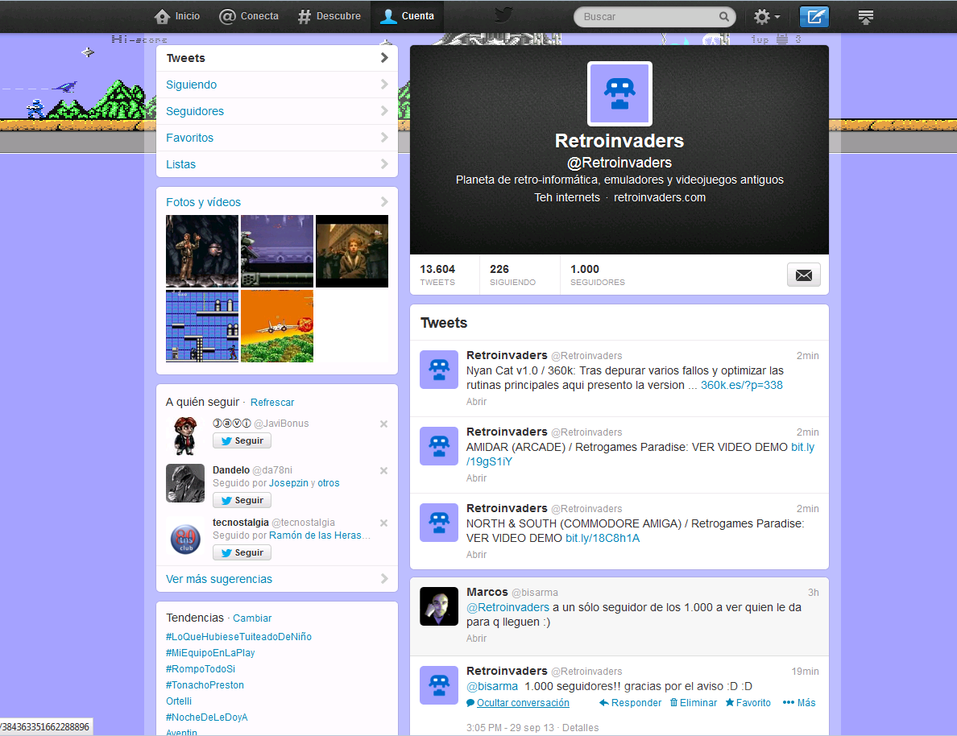
Task: Open the Más options menu
Action: 799,703
